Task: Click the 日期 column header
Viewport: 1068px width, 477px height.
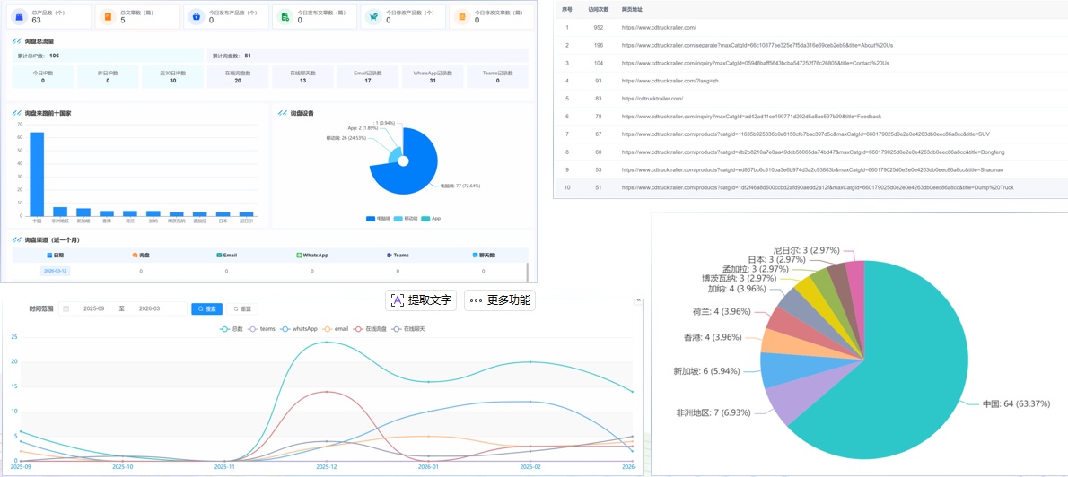Action: pyautogui.click(x=55, y=256)
